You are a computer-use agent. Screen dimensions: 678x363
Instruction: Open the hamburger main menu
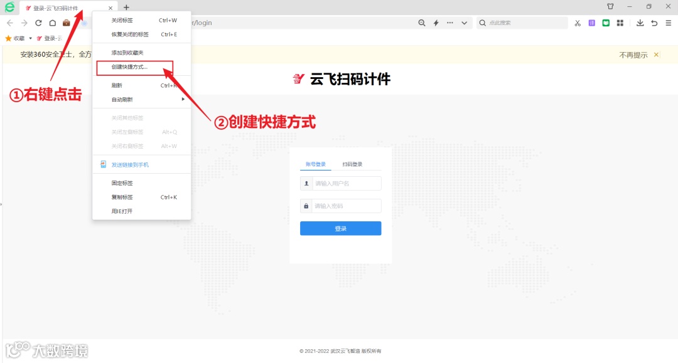[x=669, y=23]
